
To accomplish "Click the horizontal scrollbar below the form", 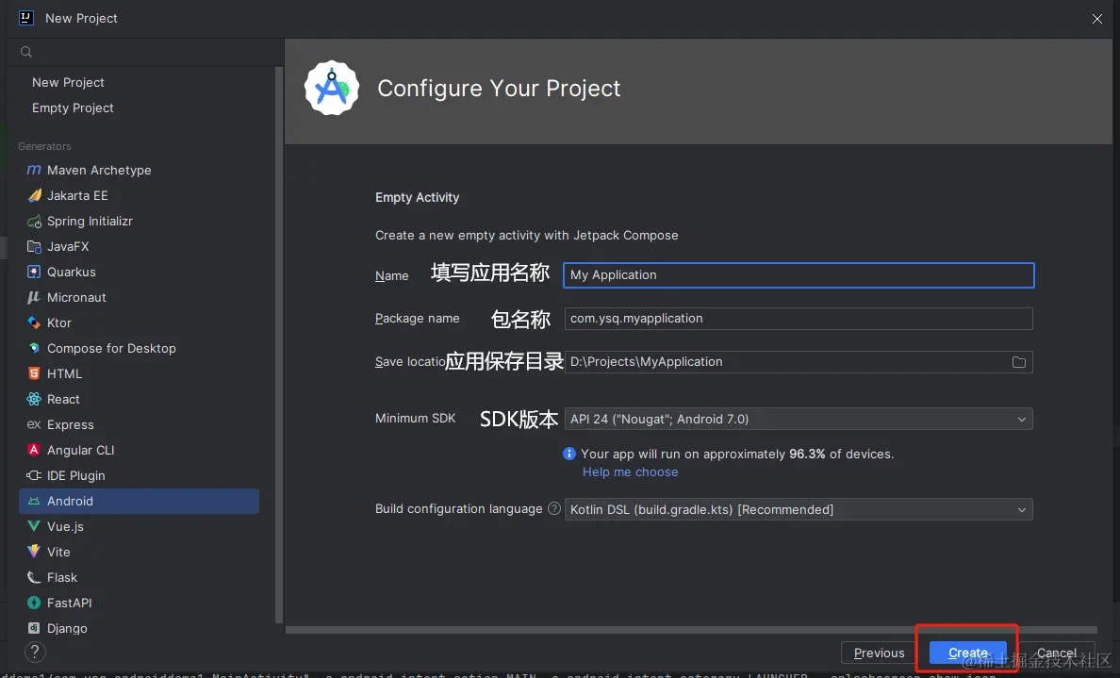I will tap(691, 630).
